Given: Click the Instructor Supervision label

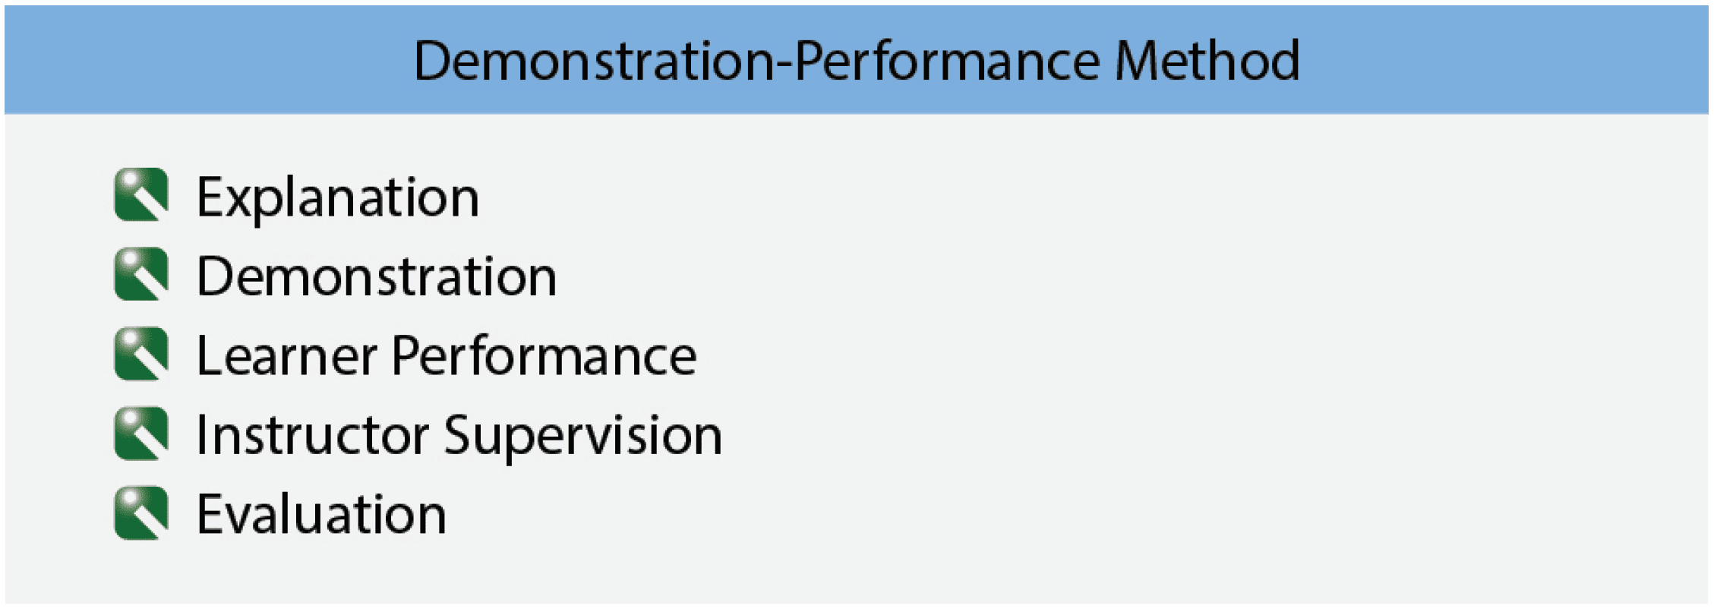Looking at the screenshot, I should click(x=459, y=436).
